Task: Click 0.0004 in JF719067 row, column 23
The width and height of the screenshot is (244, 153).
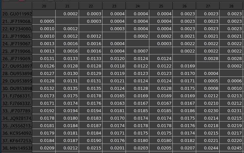Action: (x=114, y=43)
